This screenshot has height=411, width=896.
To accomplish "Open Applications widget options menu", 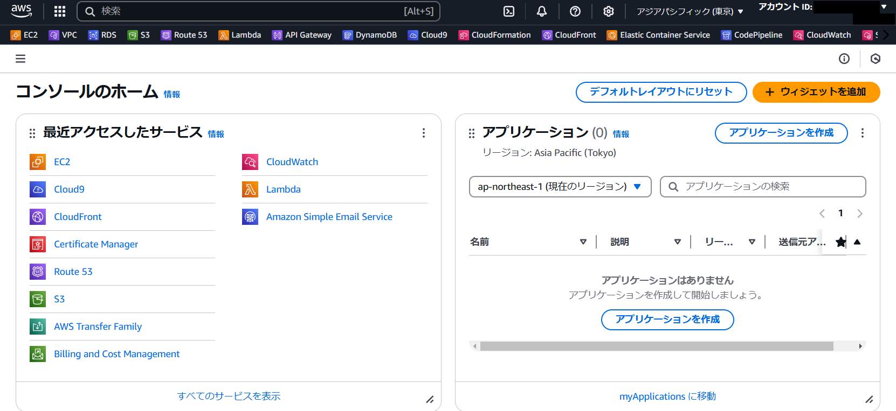I will (x=863, y=133).
